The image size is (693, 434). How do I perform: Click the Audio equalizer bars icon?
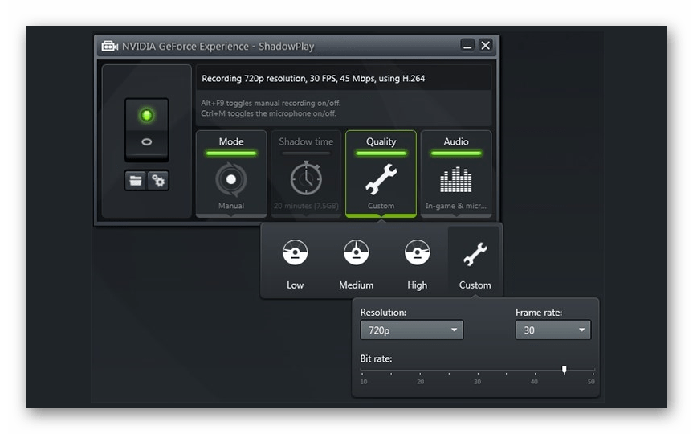(x=455, y=179)
